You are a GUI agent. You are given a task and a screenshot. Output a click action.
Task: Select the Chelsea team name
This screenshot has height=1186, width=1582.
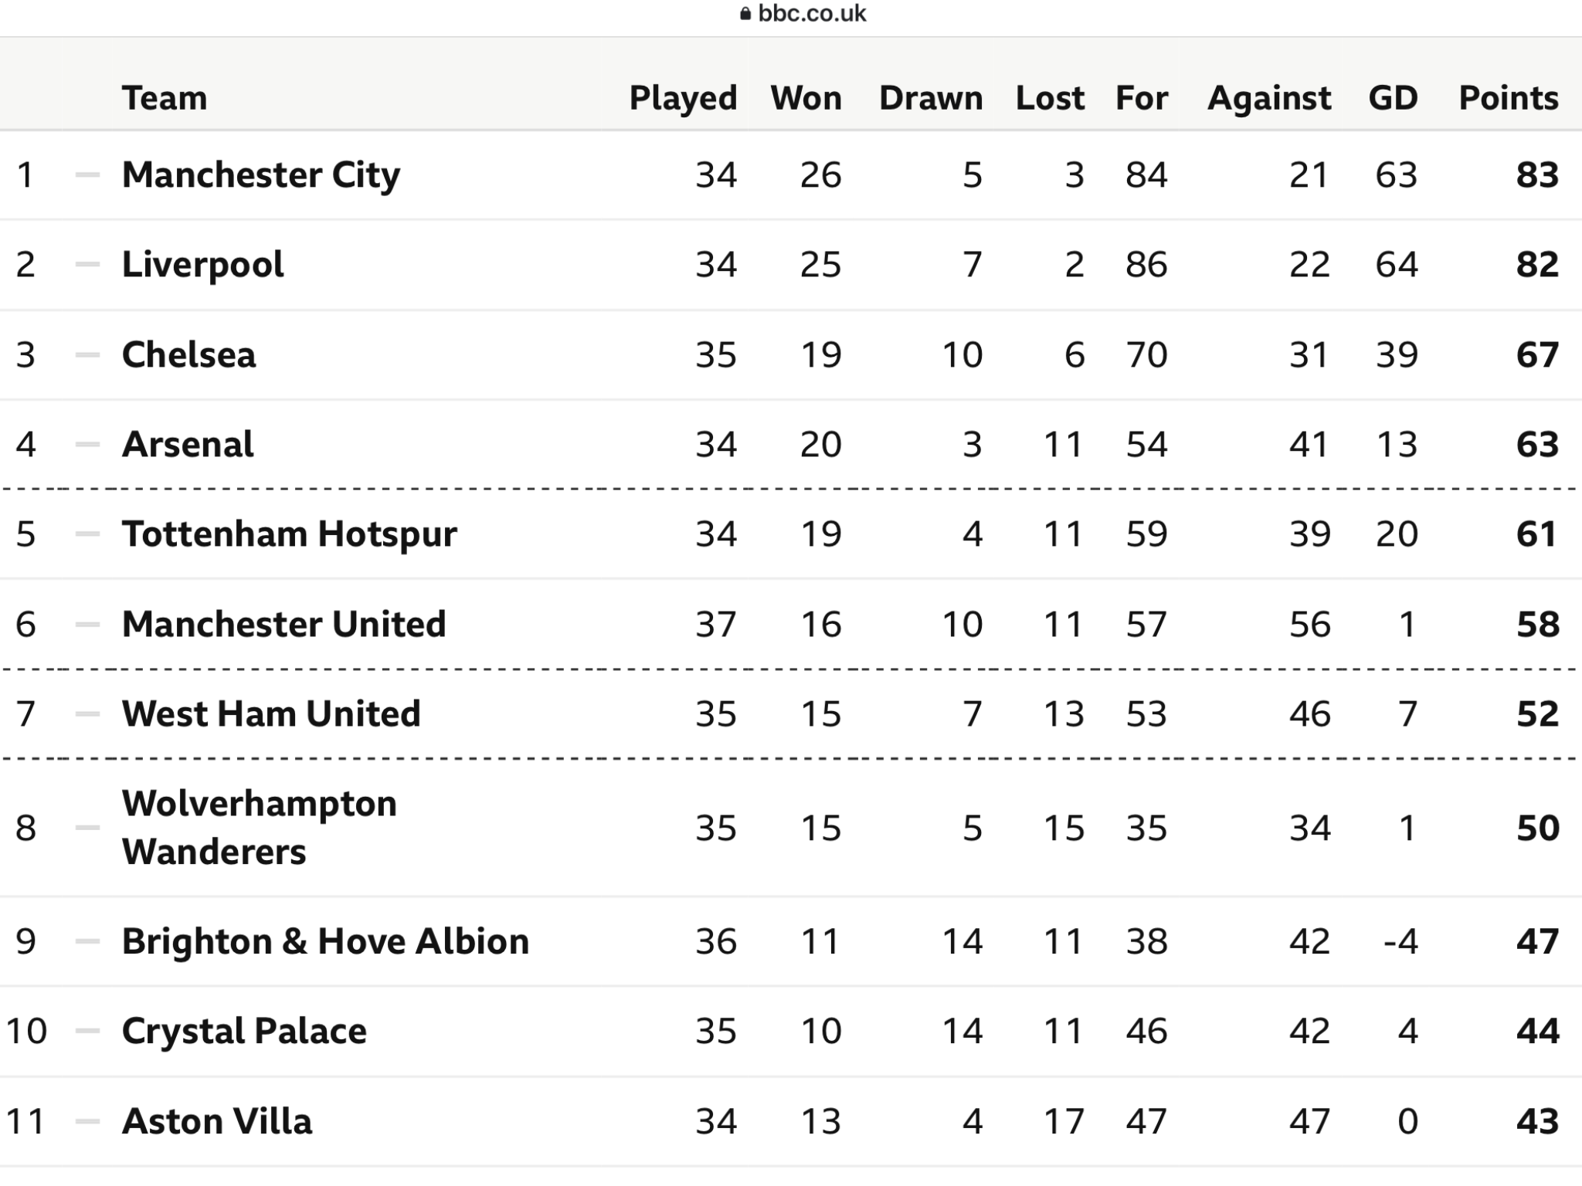pyautogui.click(x=188, y=354)
